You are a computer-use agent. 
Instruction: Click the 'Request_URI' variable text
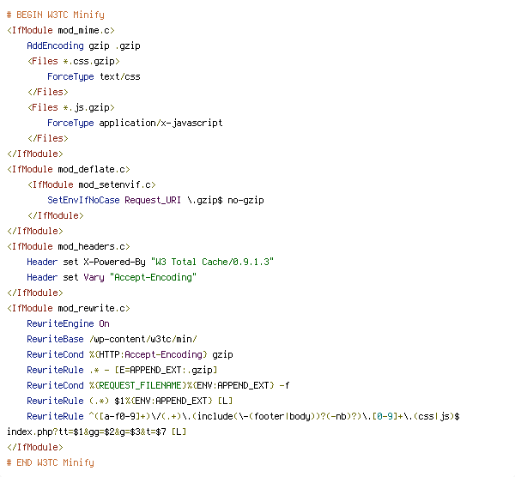(x=153, y=200)
